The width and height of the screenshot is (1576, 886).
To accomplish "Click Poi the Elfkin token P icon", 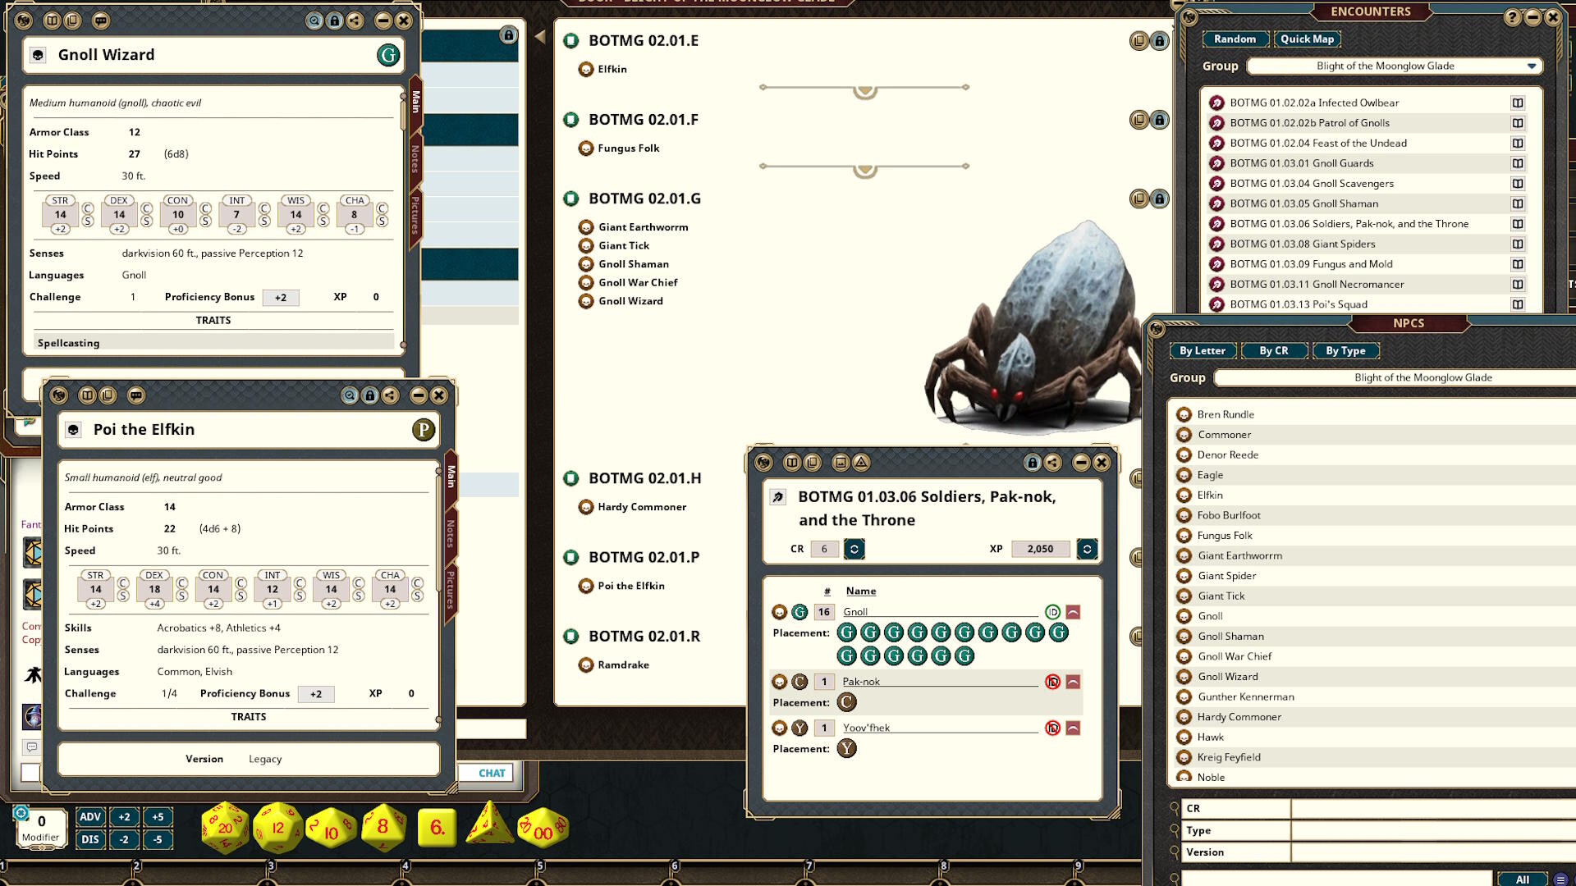I will [x=424, y=430].
